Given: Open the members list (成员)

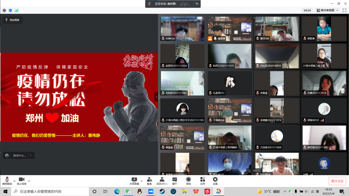Looking at the screenshot, I should pos(162,180).
